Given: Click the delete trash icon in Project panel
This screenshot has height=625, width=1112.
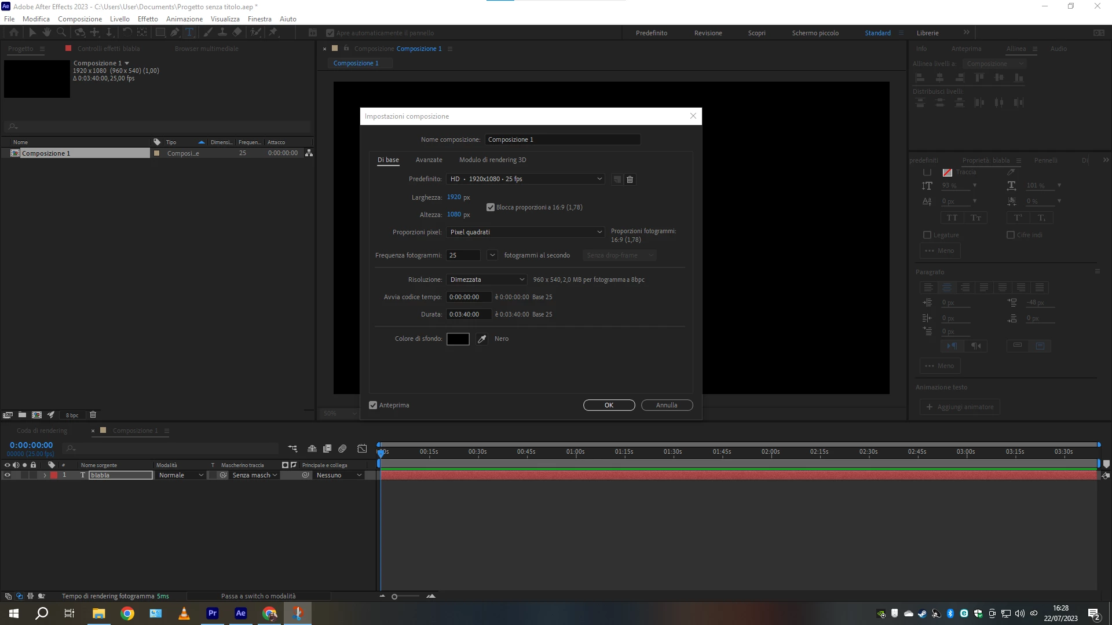Looking at the screenshot, I should [x=93, y=415].
